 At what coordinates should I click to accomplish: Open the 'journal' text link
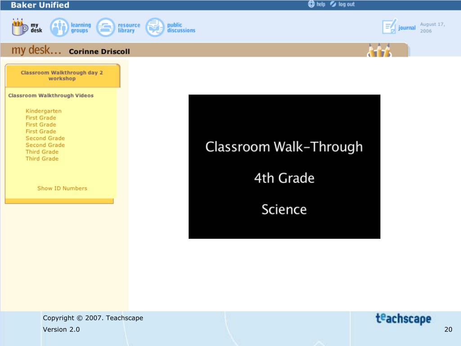[x=407, y=27]
